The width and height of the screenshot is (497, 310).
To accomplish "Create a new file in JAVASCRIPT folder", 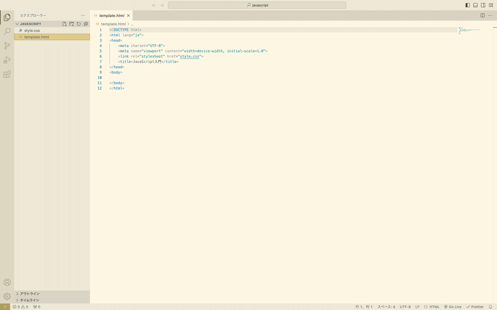I will 65,24.
